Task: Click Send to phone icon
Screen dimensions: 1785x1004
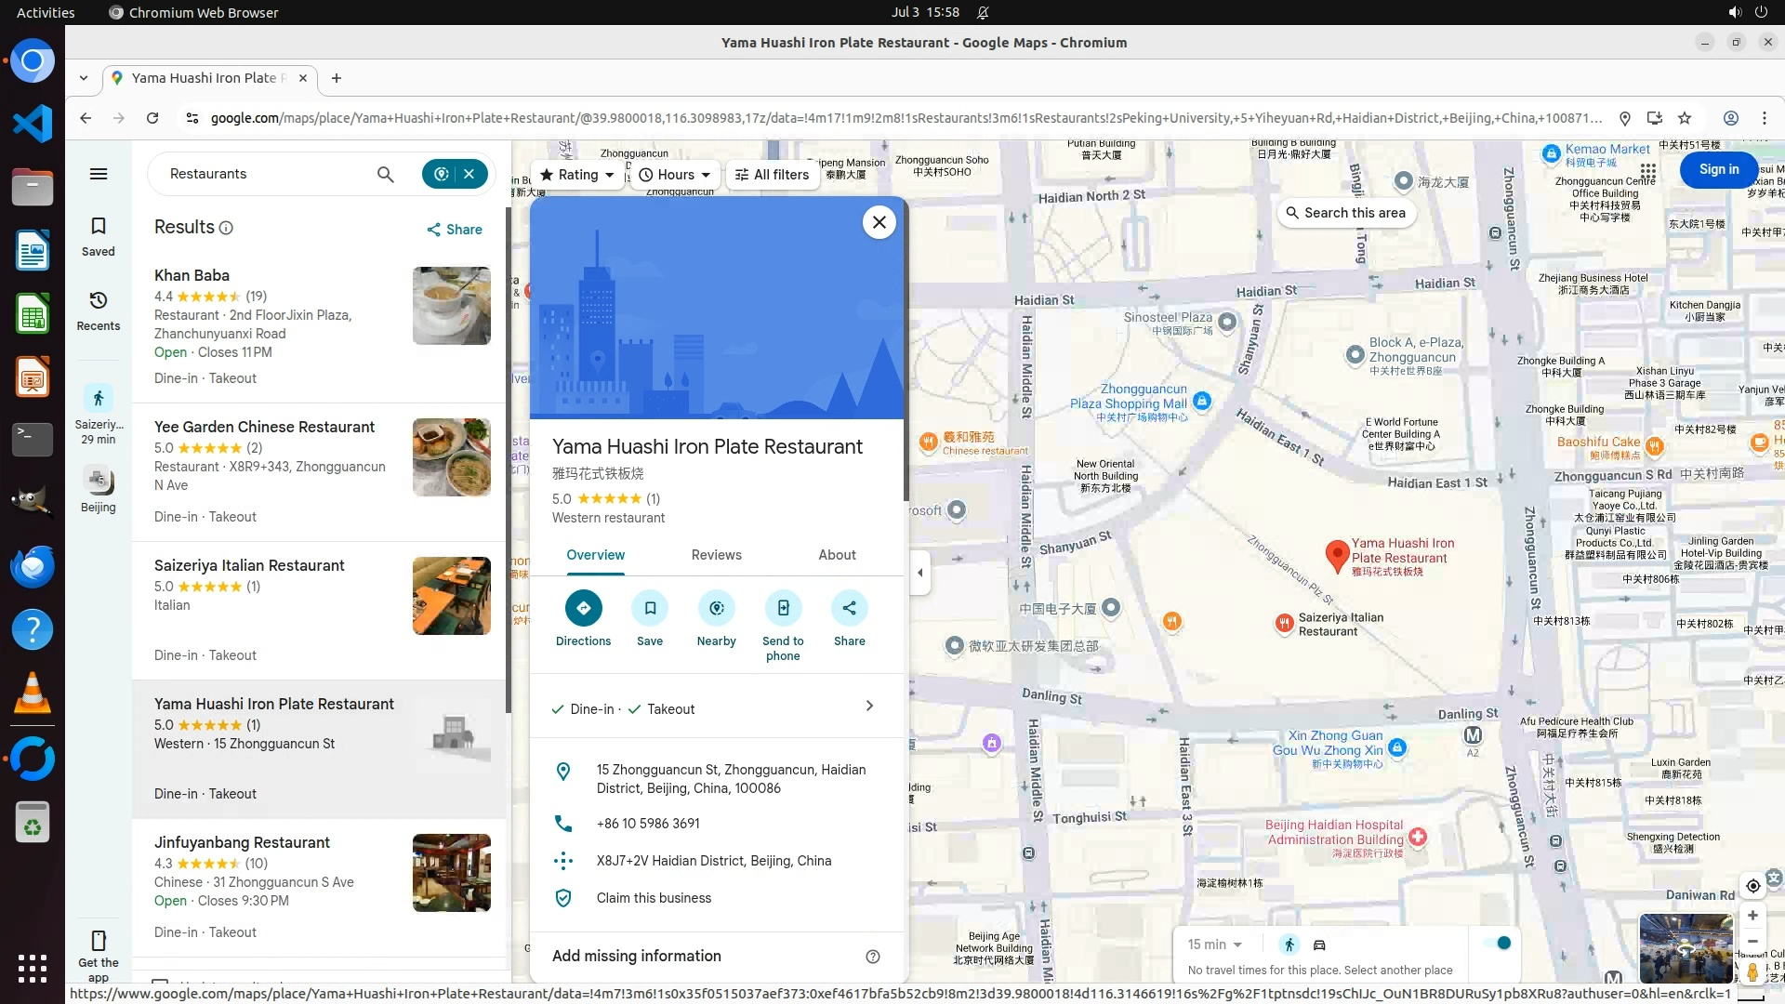Action: (x=783, y=608)
